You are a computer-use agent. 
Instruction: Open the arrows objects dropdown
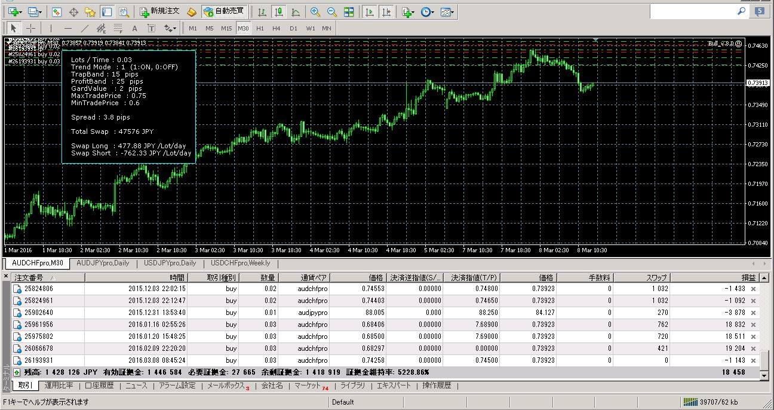tap(170, 28)
